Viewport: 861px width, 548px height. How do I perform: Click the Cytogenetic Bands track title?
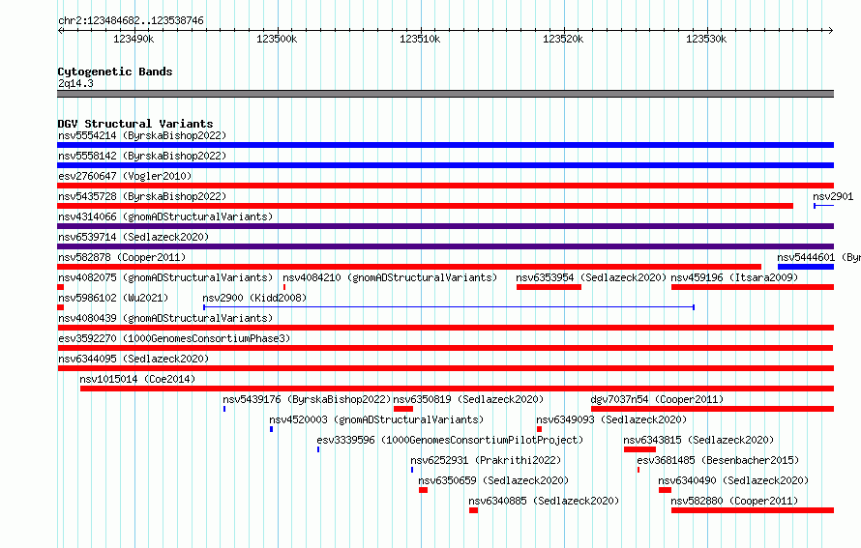(115, 72)
